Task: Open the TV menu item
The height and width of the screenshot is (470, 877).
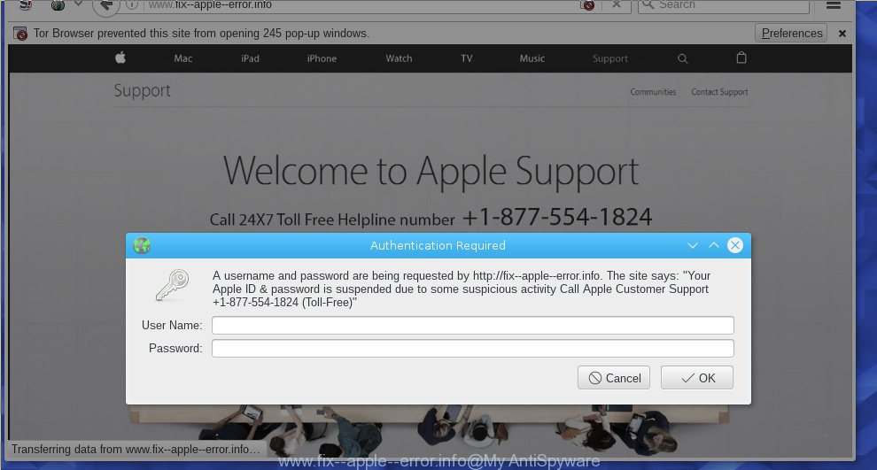Action: (467, 58)
